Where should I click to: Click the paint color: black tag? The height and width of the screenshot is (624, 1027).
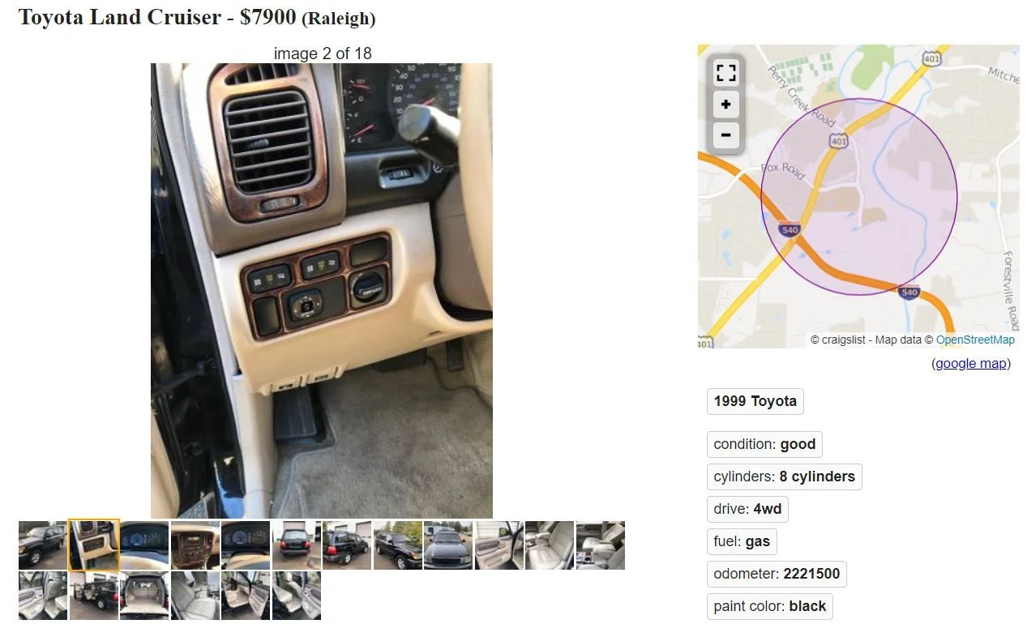(769, 606)
